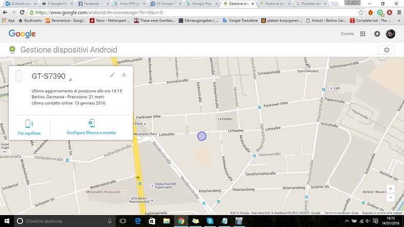Viewport: 404px width, 227px height.
Task: Open Task View in taskbar
Action: [x=123, y=221]
